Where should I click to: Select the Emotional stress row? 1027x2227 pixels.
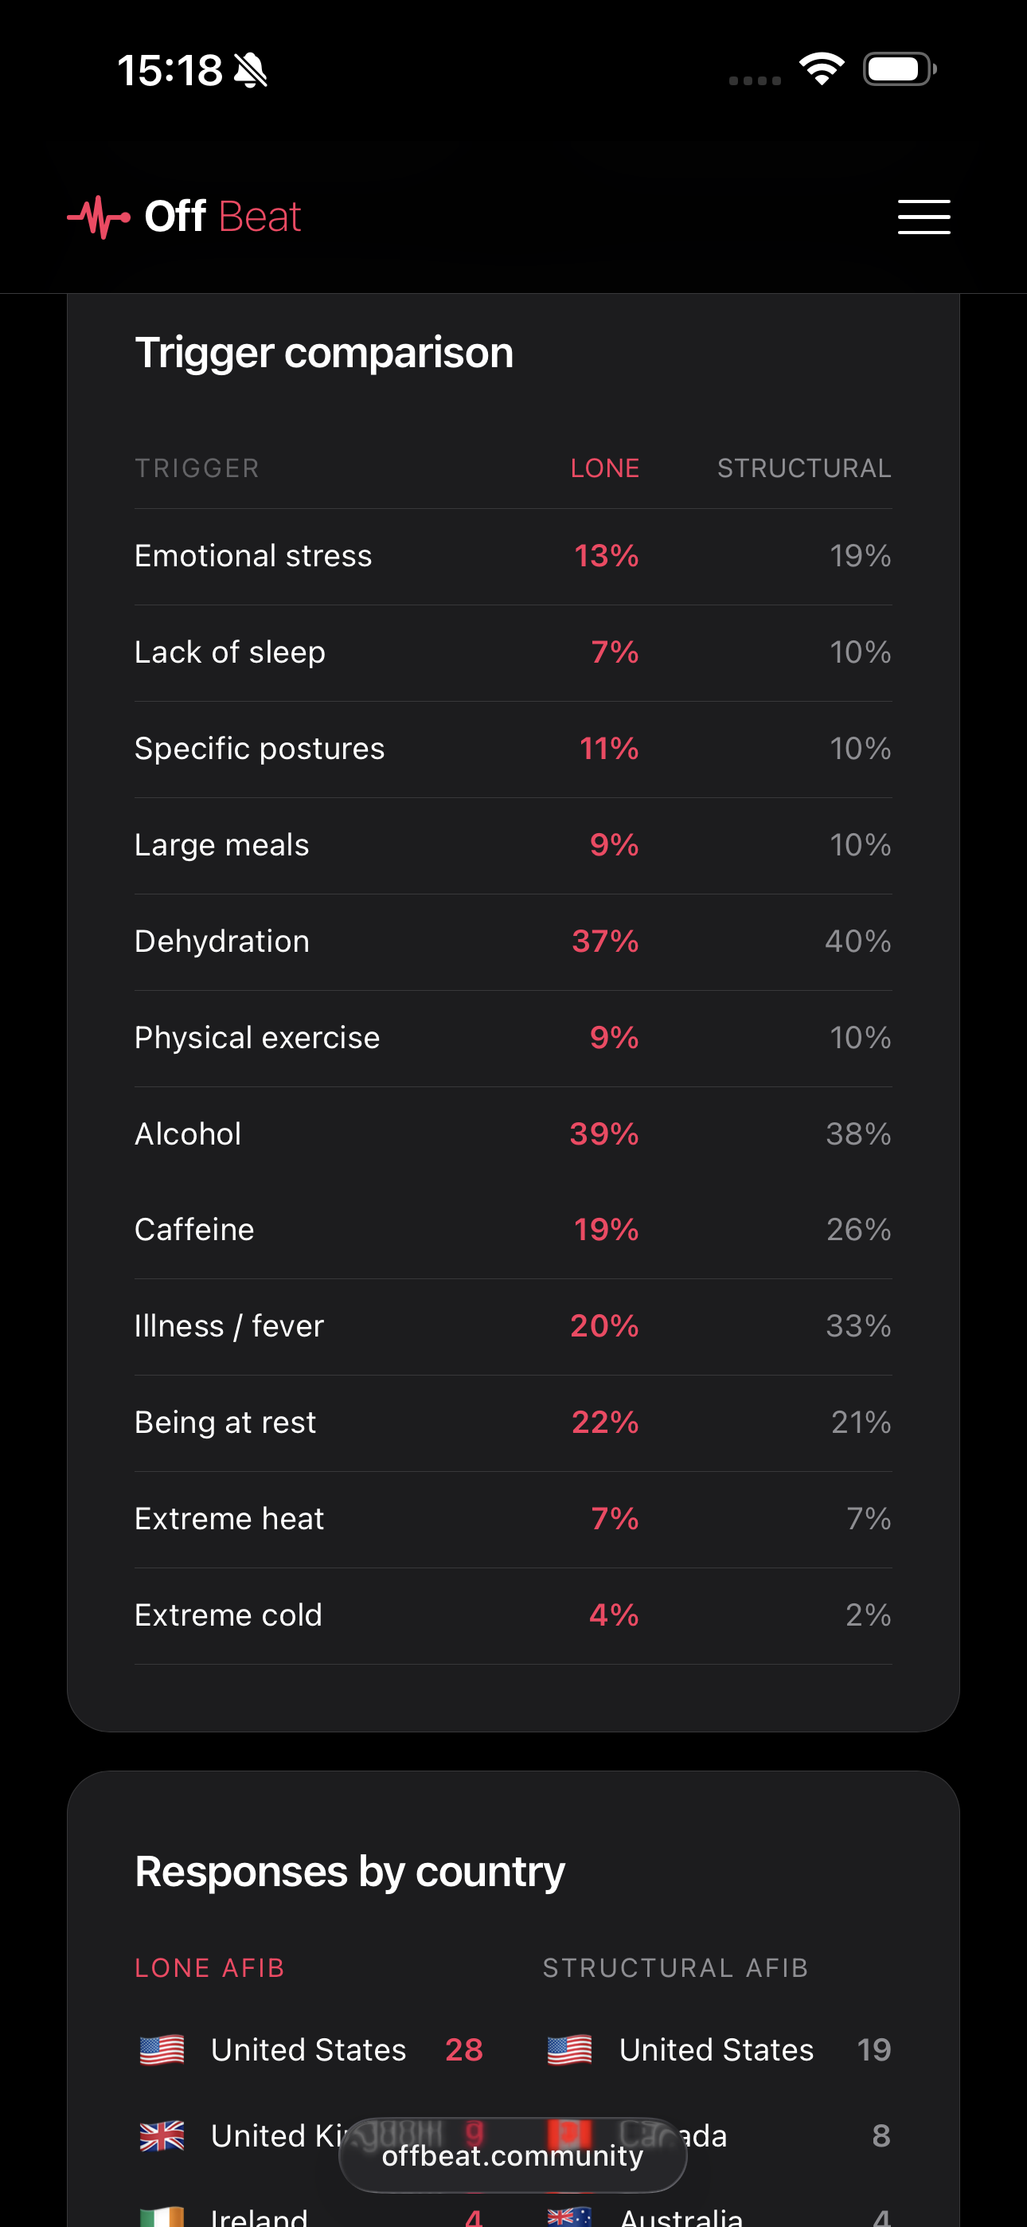[513, 556]
